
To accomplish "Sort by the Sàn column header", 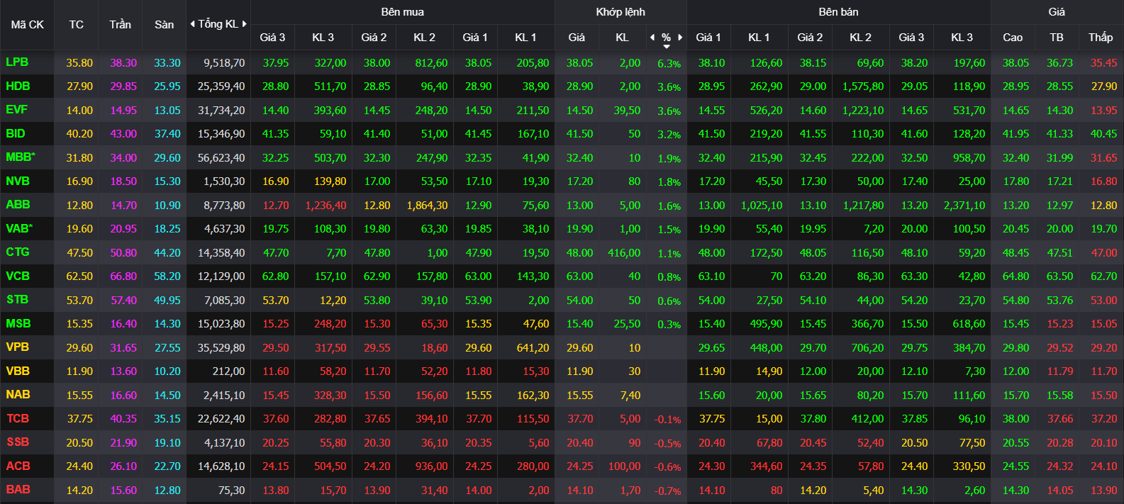I will point(165,25).
